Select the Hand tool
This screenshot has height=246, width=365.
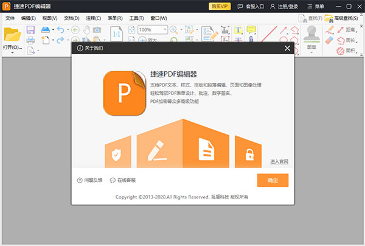(x=87, y=30)
